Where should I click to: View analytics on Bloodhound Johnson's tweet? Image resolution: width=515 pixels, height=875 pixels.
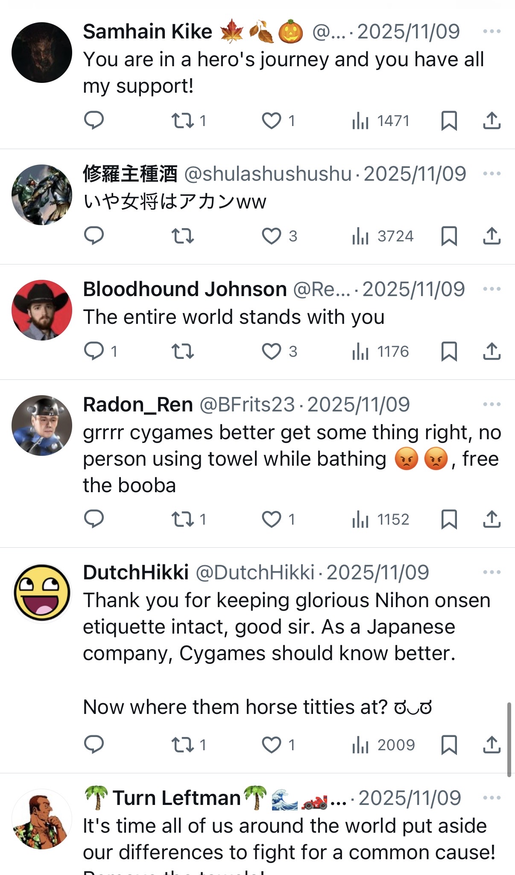[x=380, y=352]
